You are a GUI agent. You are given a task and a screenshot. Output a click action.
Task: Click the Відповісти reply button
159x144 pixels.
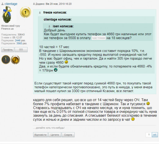click(40, 135)
